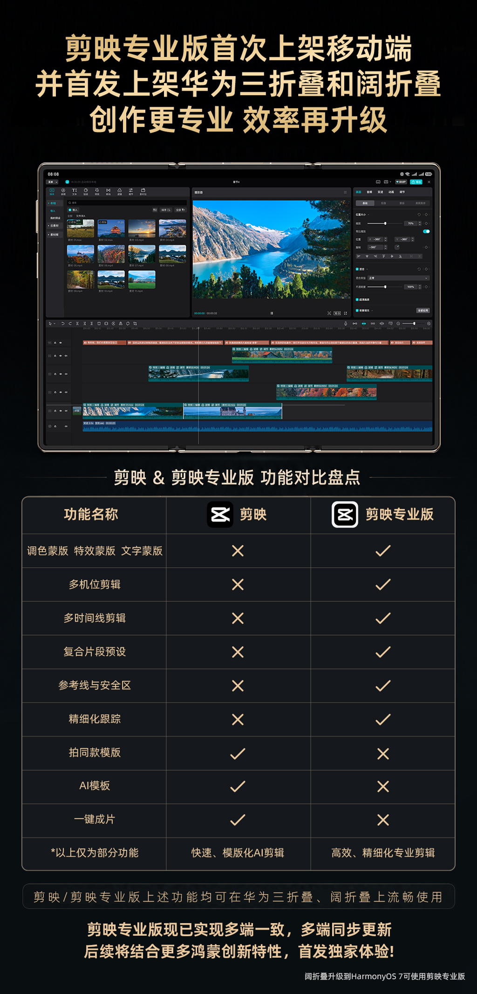Switch media list to grid view icon
Screen dimensions: 477x994
(x=155, y=210)
